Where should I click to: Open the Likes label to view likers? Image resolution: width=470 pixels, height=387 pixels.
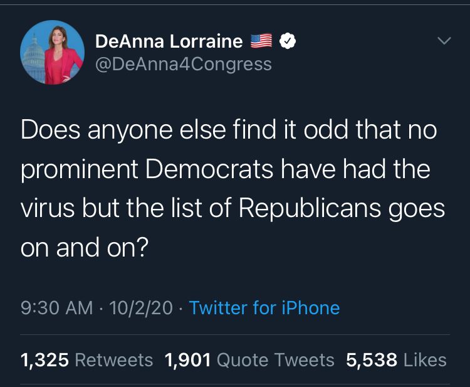click(x=425, y=360)
